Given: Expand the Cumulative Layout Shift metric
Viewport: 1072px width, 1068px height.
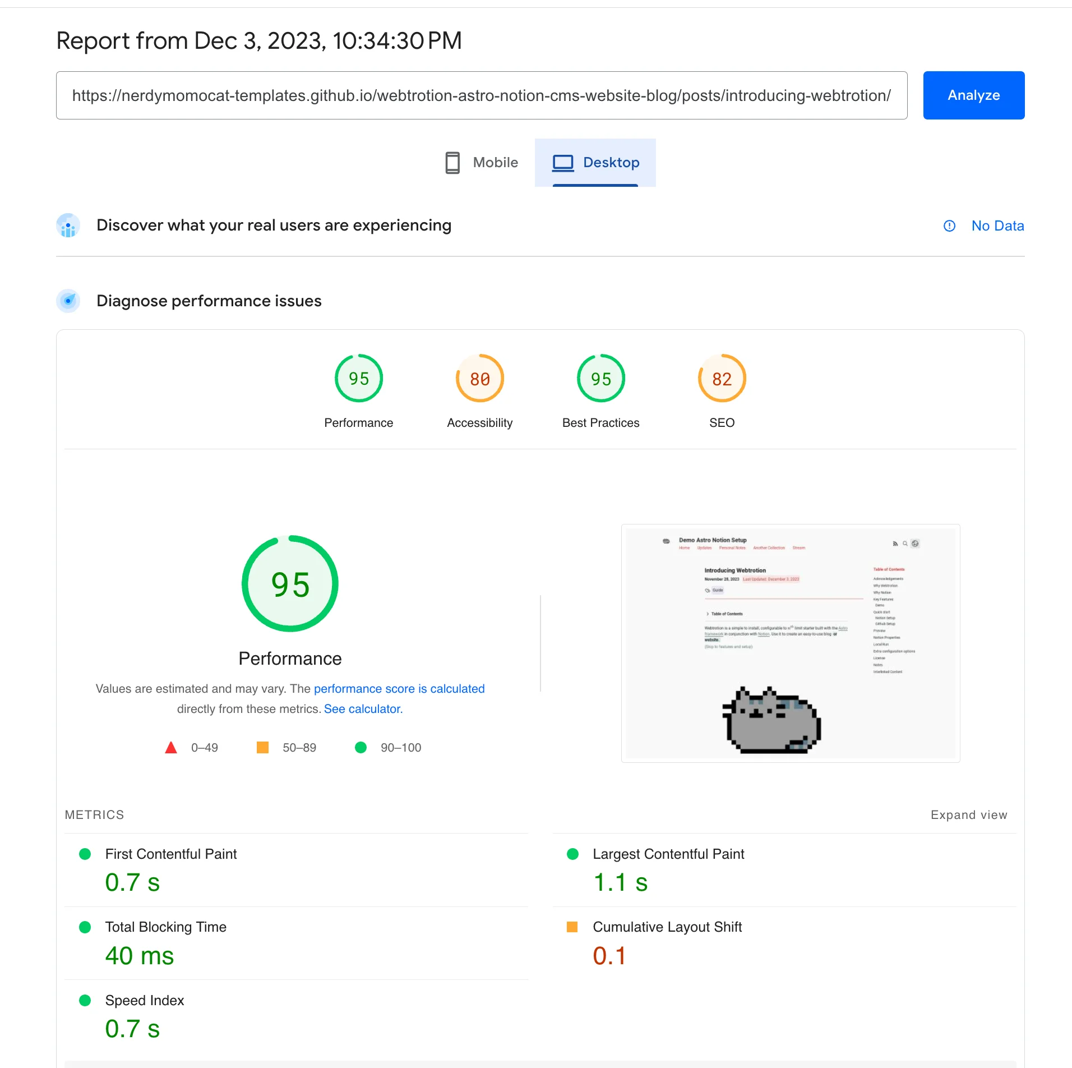Looking at the screenshot, I should [667, 927].
